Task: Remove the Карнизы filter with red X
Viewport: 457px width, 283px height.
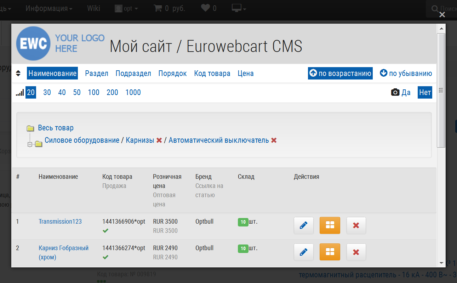Action: (159, 140)
